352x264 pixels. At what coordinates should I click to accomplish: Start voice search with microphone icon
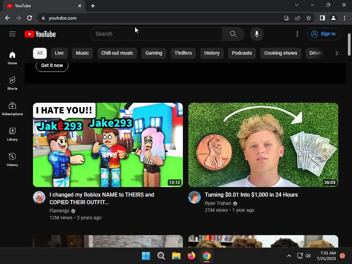click(256, 34)
